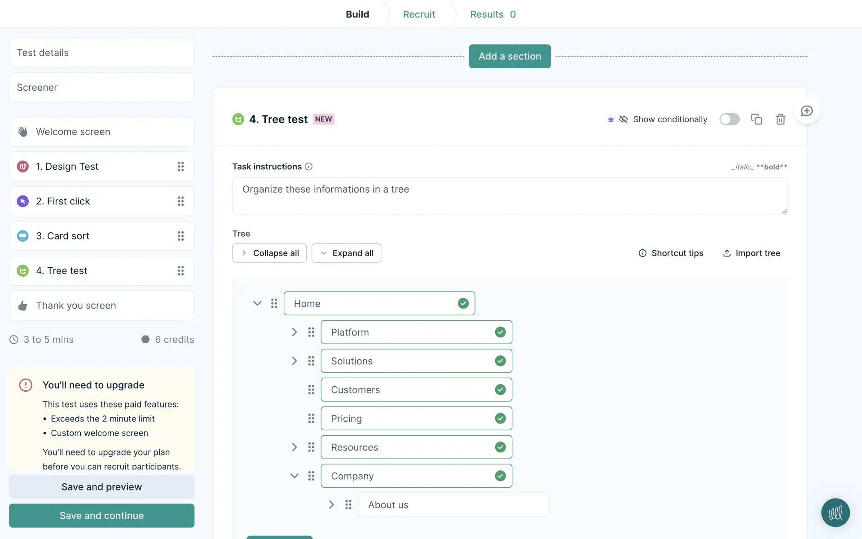Screen dimensions: 862x539
Task: Open the Results tab
Action: click(493, 14)
